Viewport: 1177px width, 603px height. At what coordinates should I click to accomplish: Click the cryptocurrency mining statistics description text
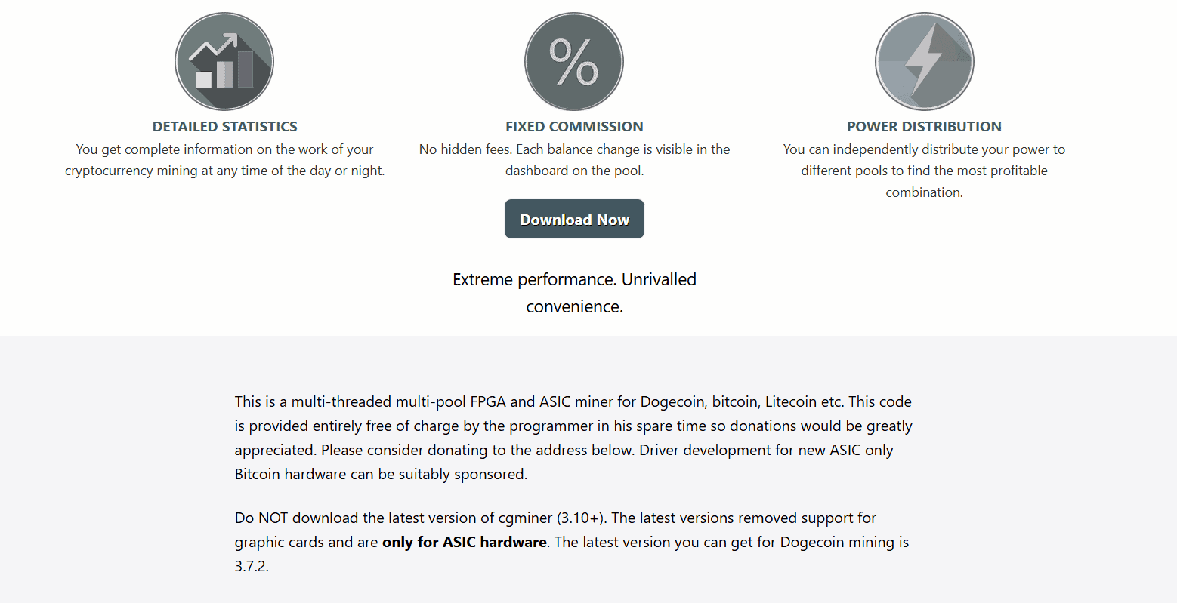[224, 160]
